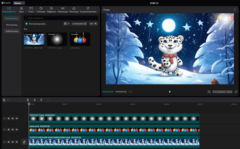Click the playhead marker on the ruler

point(29,104)
